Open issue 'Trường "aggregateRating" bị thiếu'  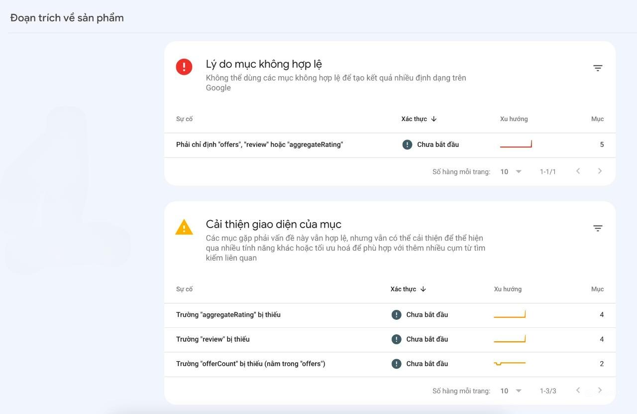click(x=228, y=315)
